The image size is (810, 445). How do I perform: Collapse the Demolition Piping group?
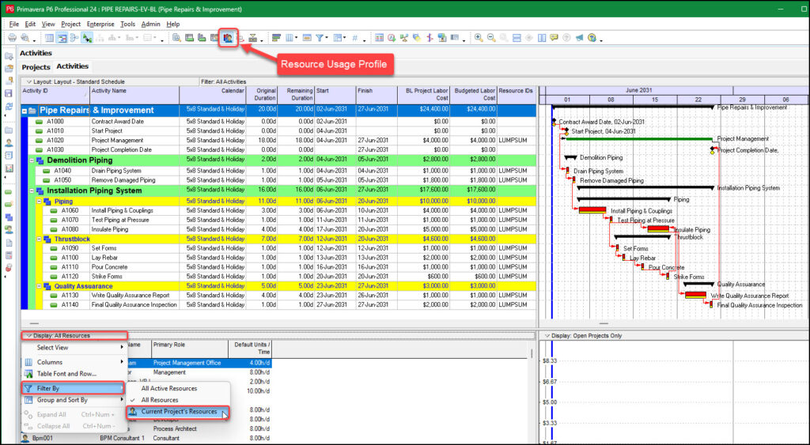pos(32,160)
